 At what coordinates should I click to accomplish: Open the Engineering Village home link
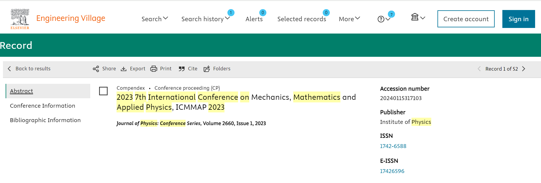click(71, 18)
